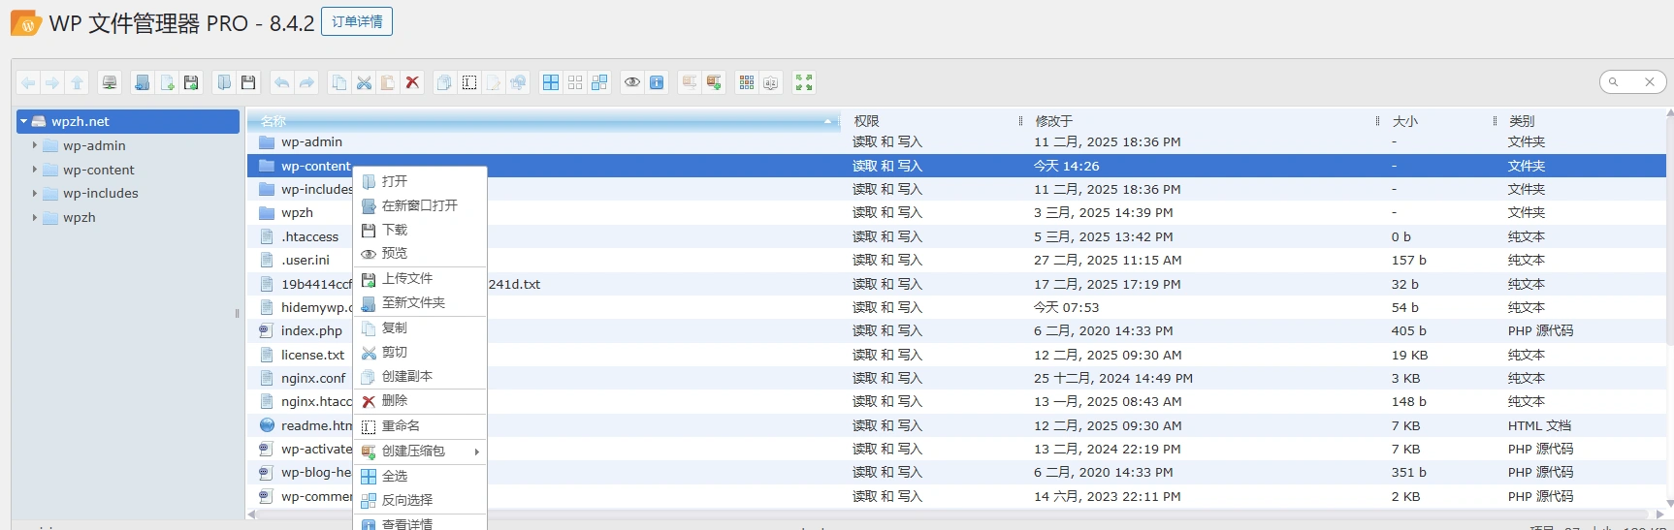Choose 至新文件夹 in the context menu
Screen dimensions: 1674x530
click(419, 302)
